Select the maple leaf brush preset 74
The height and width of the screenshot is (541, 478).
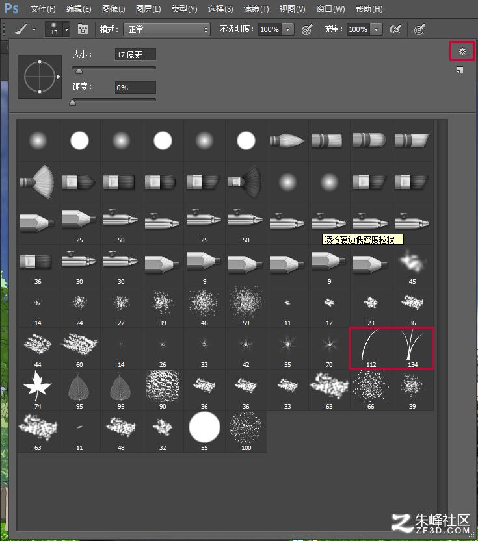click(x=38, y=390)
